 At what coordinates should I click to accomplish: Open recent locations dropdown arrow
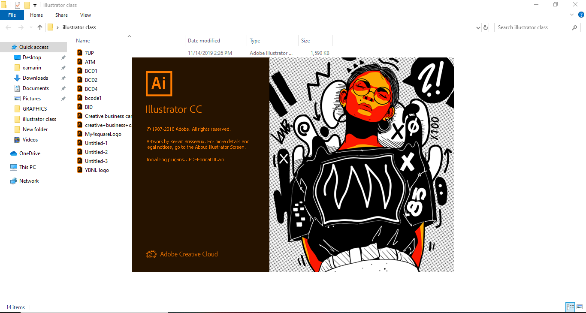31,27
